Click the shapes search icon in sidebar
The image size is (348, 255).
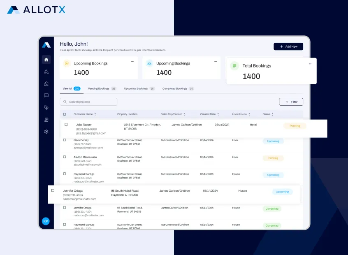[46, 72]
